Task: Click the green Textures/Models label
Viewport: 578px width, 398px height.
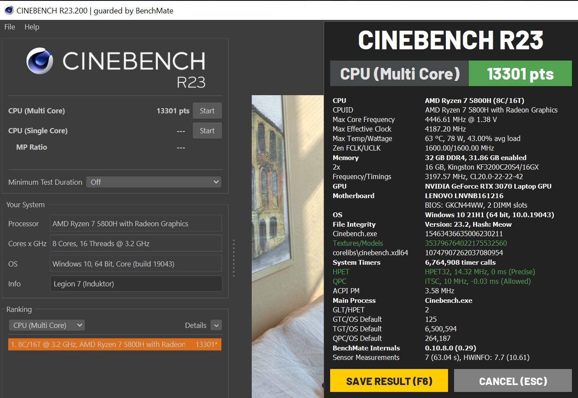Action: 358,243
